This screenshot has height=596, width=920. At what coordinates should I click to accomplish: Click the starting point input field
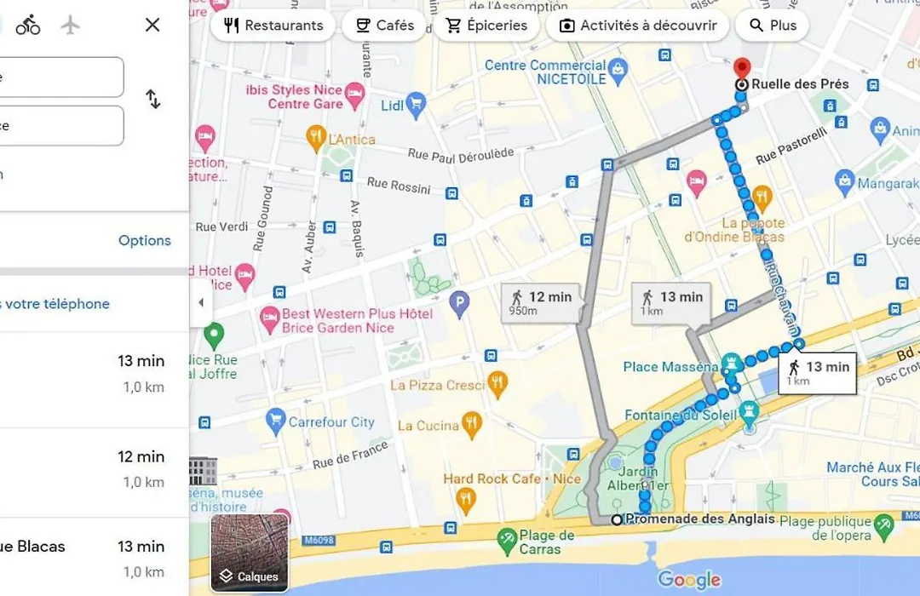[x=61, y=77]
